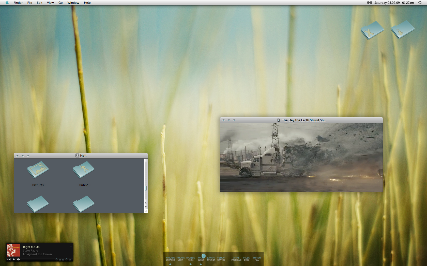This screenshot has height=266, width=427.
Task: Rate the song four stars
Action: click(66, 259)
